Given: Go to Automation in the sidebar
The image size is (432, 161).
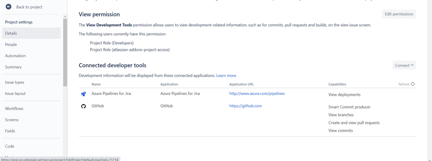Looking at the screenshot, I should [32, 56].
